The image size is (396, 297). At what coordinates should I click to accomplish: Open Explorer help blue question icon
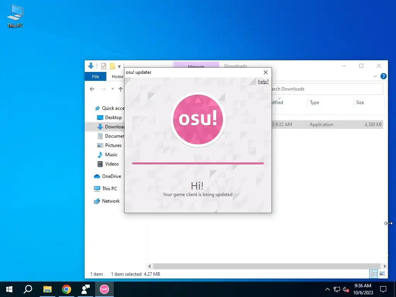tap(383, 76)
